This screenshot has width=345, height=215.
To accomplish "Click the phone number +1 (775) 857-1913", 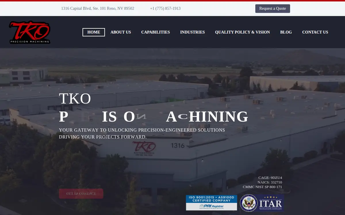I will [x=165, y=9].
